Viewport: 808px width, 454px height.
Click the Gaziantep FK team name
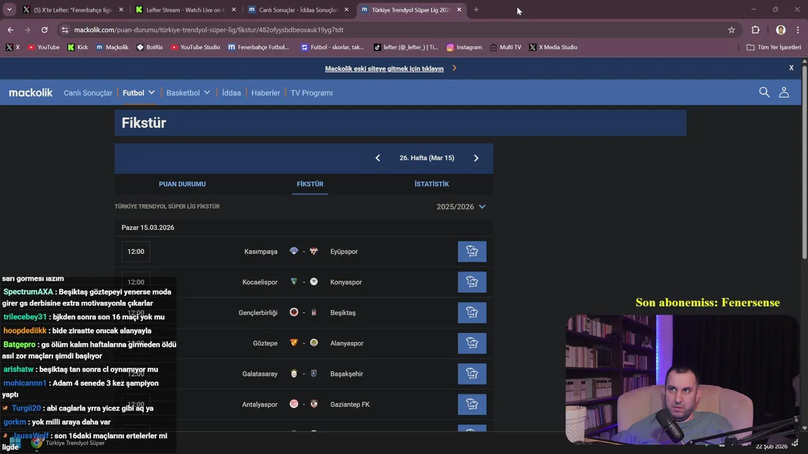tap(350, 404)
